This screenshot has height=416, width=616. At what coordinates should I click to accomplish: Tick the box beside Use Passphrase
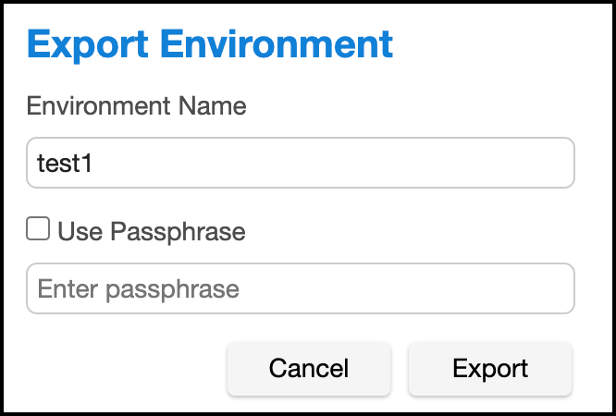[38, 229]
